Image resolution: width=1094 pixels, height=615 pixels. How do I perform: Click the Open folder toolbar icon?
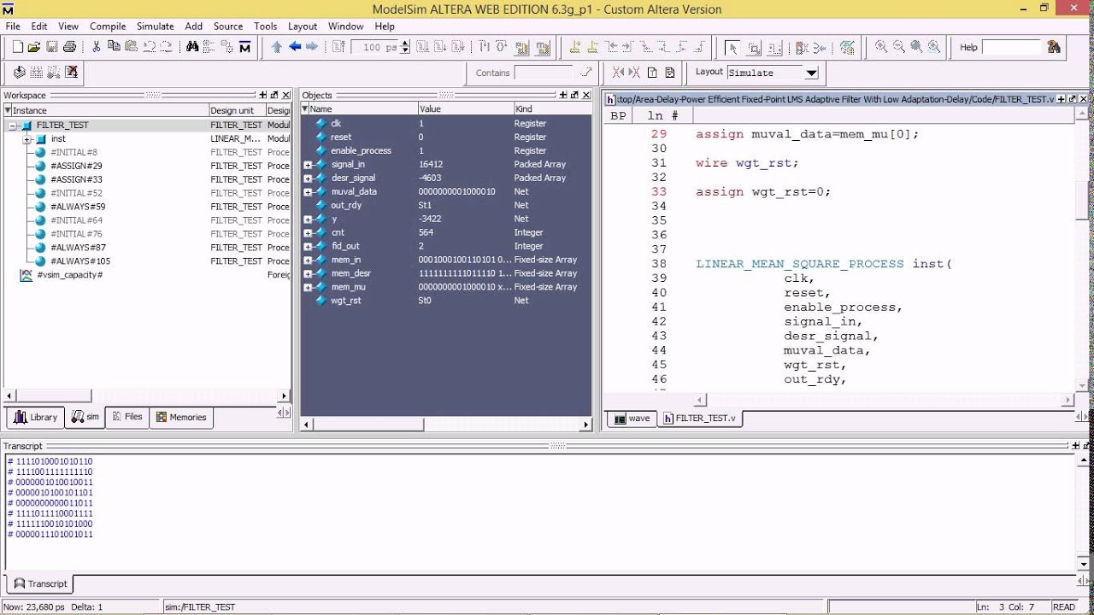(x=34, y=47)
